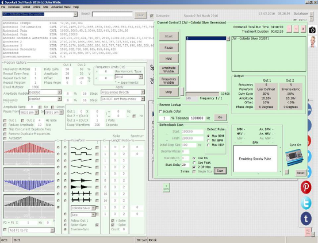Click the triangle waveform picture

[x=81, y=173]
